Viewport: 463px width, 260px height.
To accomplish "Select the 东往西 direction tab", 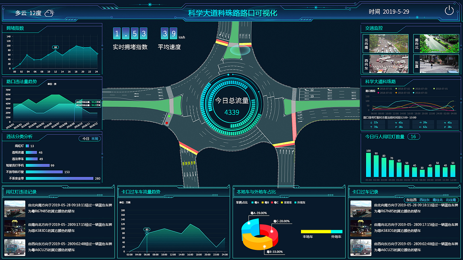I will coord(411,200).
